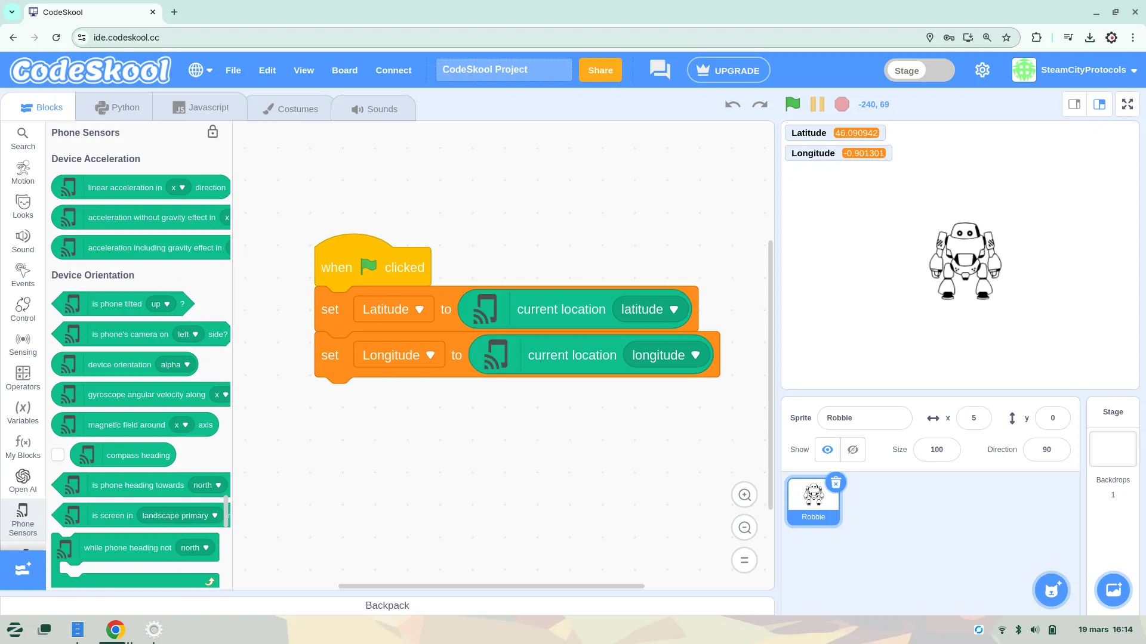The image size is (1146, 644).
Task: Enter full screen stage mode
Action: [x=1127, y=104]
